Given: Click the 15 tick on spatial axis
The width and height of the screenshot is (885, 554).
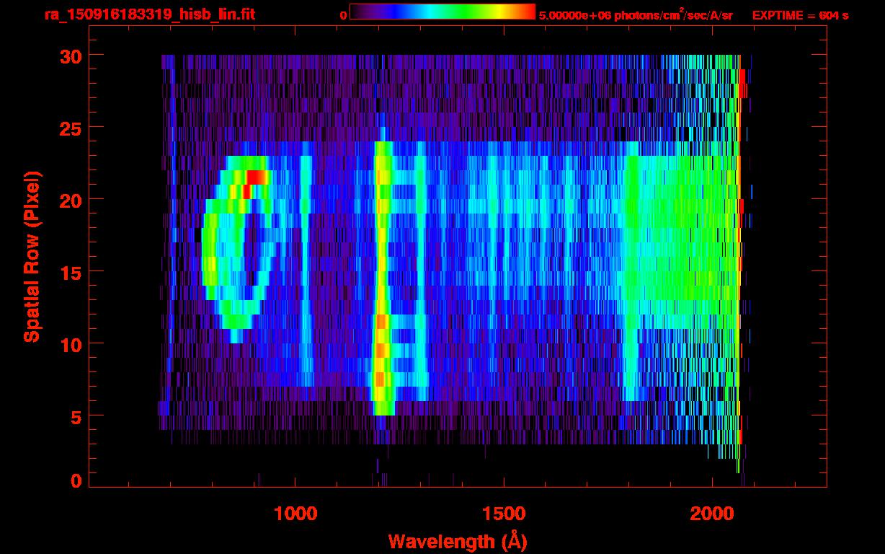Looking at the screenshot, I should click(x=71, y=272).
